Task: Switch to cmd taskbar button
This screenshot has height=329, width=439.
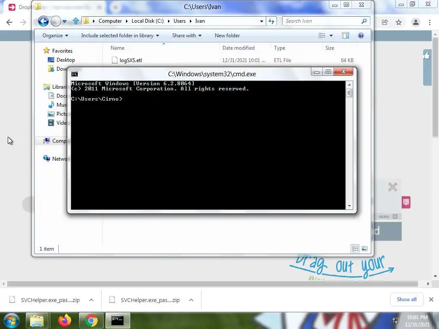Action: coord(117,320)
